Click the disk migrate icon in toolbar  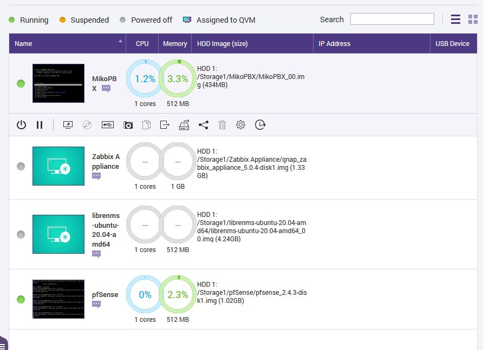click(184, 125)
